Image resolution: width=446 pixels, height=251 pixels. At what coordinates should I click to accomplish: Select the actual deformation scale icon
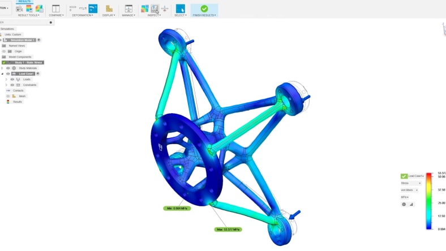click(x=83, y=8)
